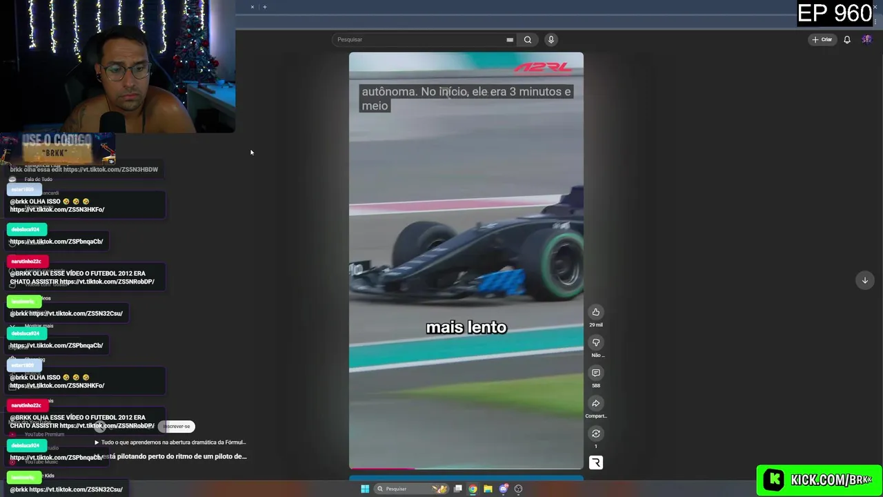Open OBS Studio from the taskbar
This screenshot has height=497, width=883.
point(519,489)
